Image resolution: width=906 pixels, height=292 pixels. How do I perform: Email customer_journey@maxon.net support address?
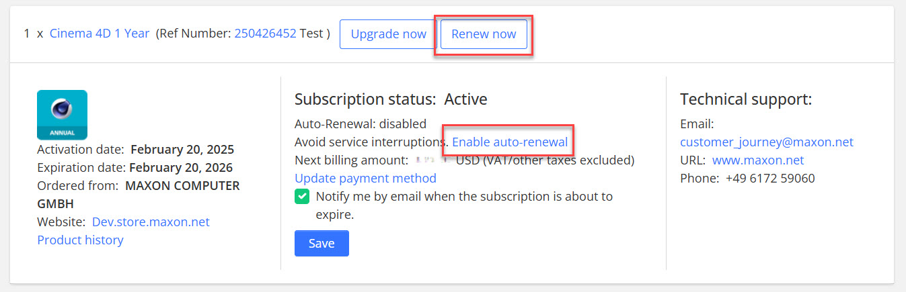tap(766, 142)
